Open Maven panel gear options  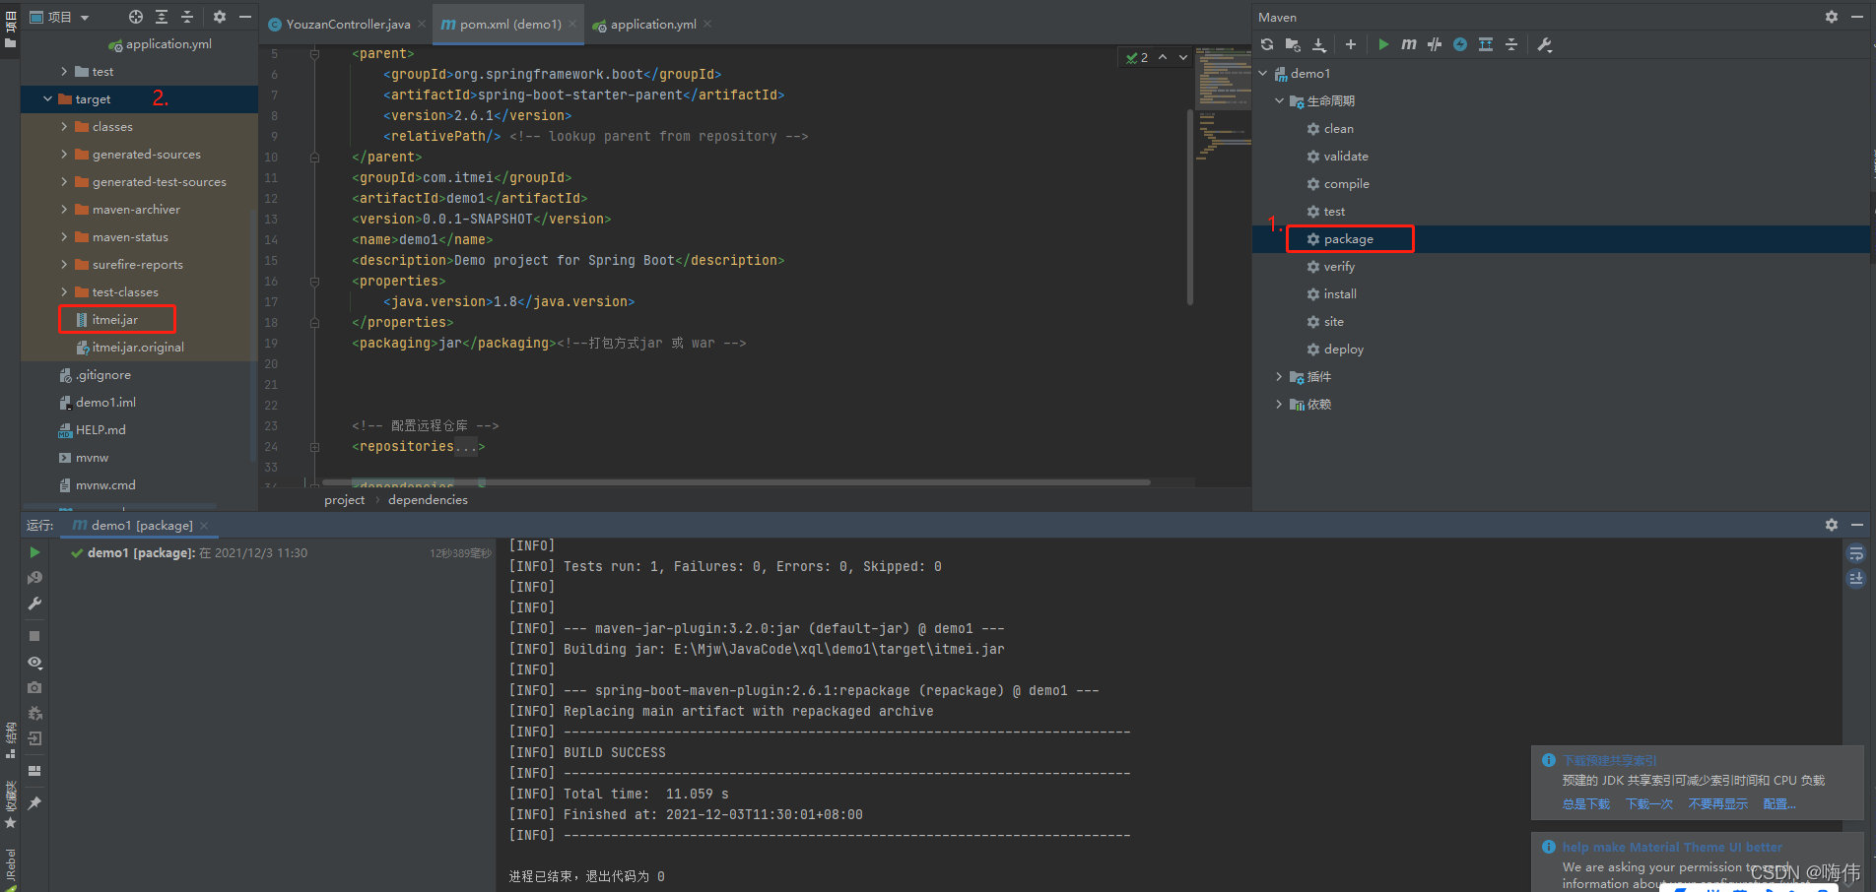tap(1832, 17)
